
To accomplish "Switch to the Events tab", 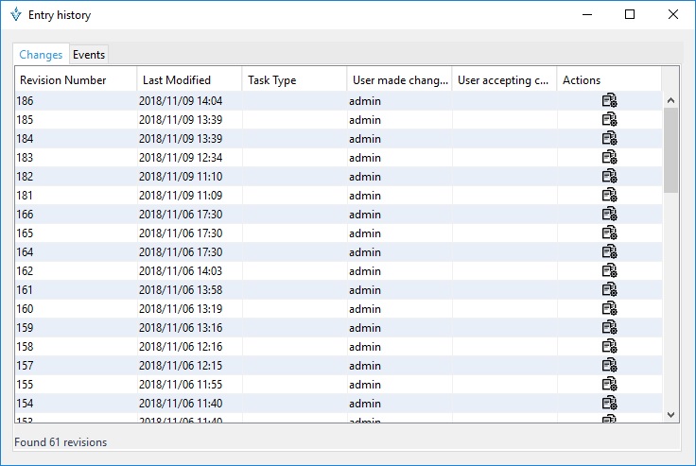I will (x=89, y=55).
